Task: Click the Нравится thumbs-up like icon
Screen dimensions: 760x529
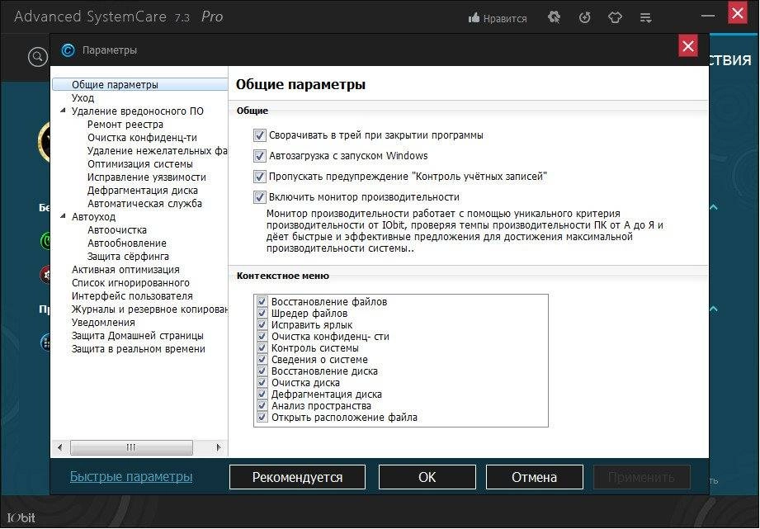Action: 474,18
